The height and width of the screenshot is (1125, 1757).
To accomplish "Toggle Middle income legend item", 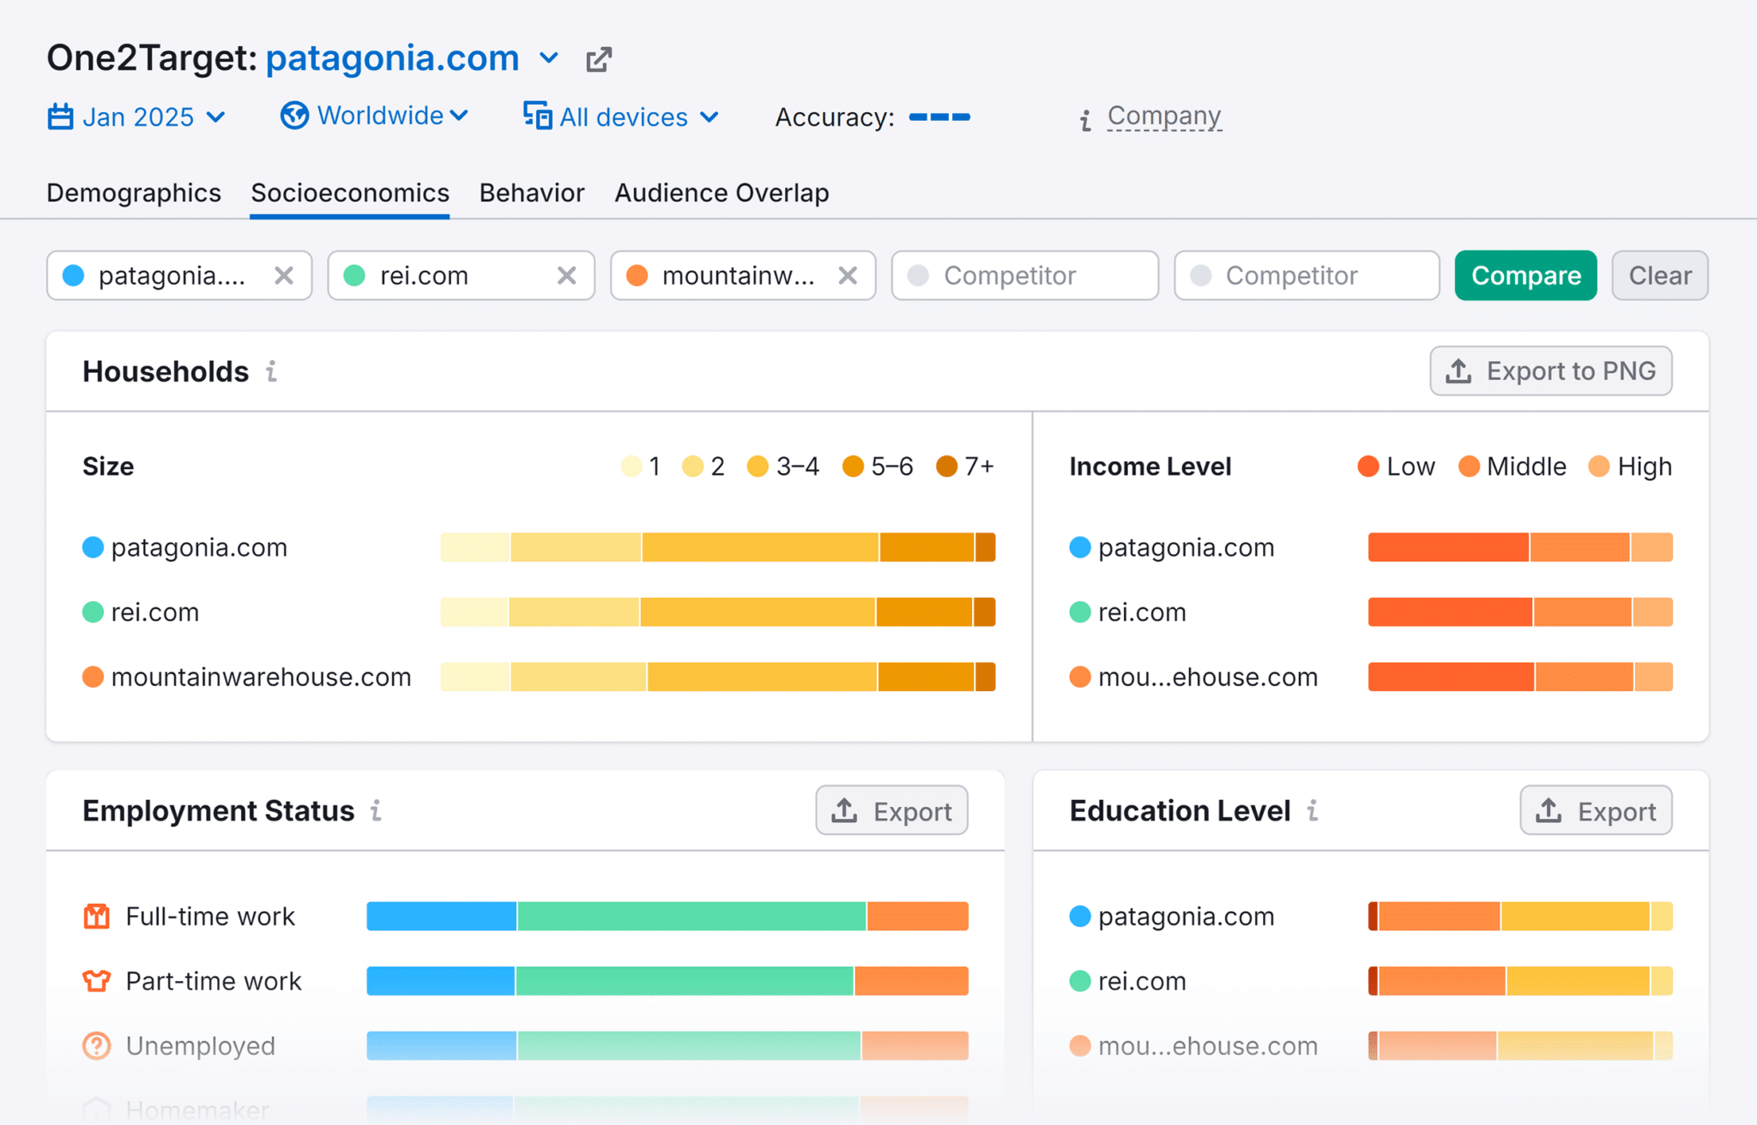I will click(x=1512, y=466).
